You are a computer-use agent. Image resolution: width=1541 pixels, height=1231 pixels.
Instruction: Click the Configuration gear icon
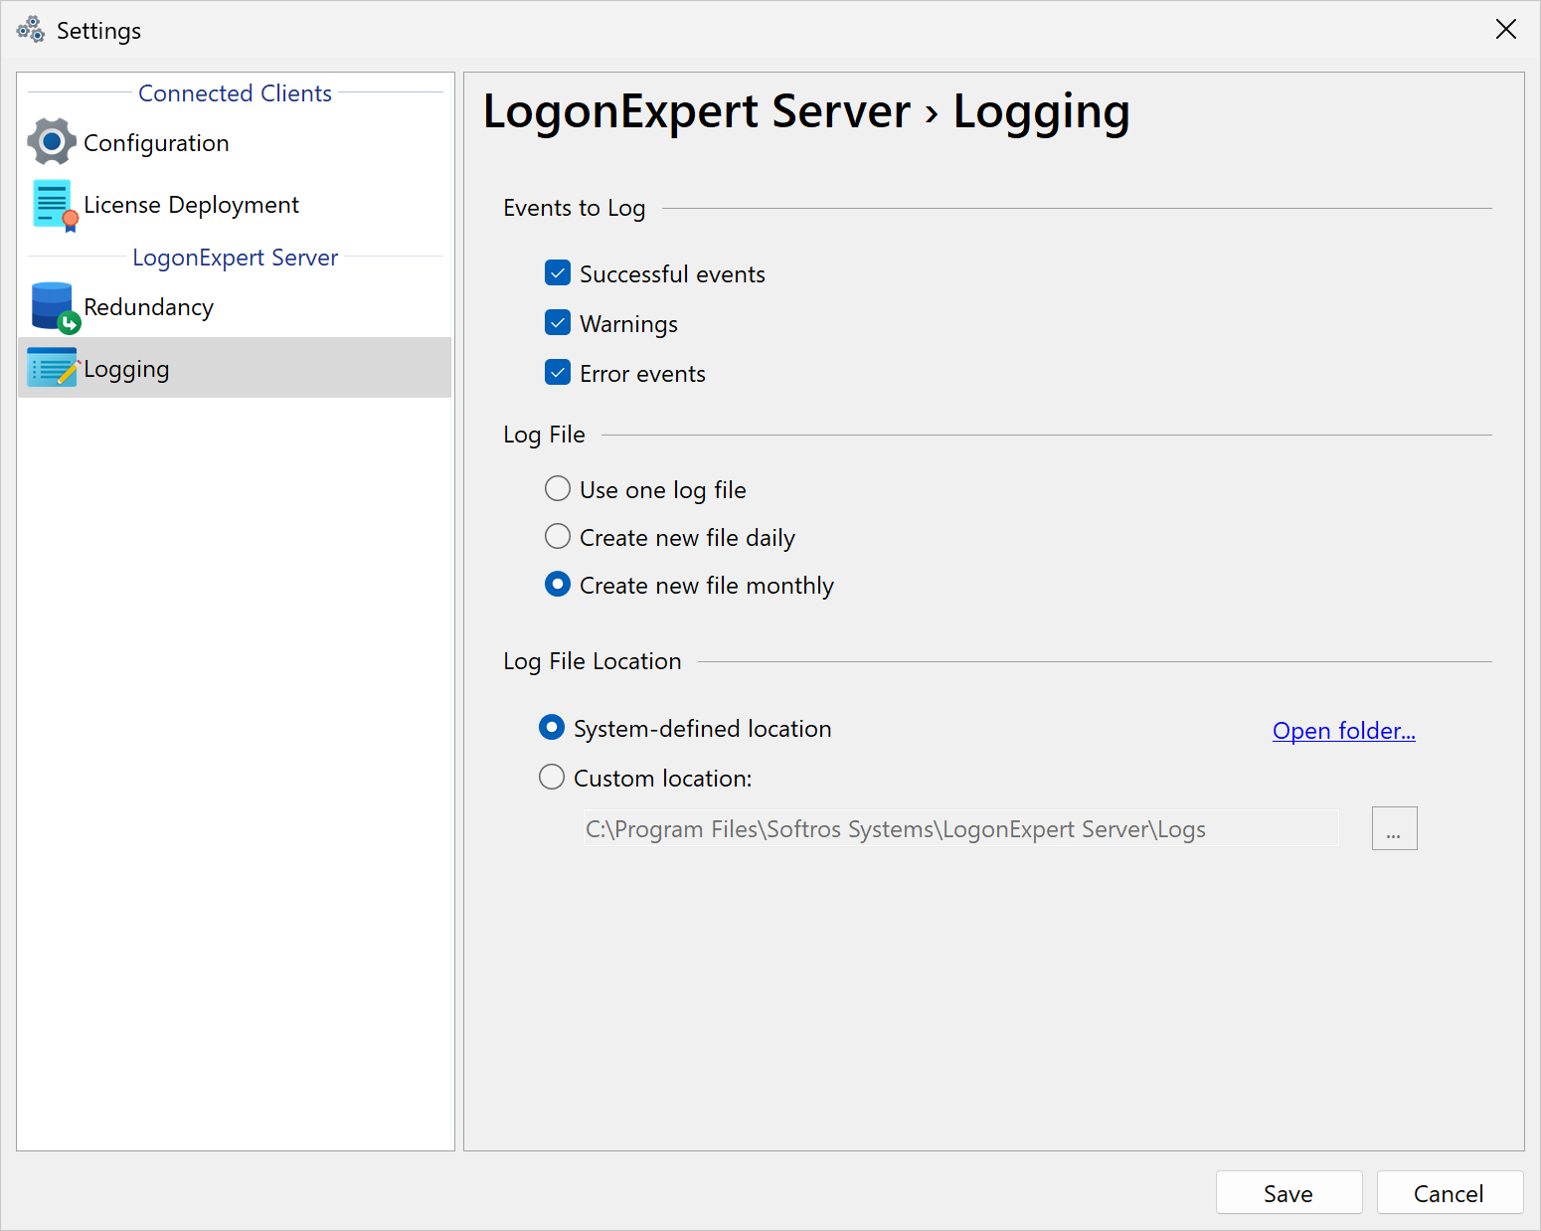(x=52, y=142)
